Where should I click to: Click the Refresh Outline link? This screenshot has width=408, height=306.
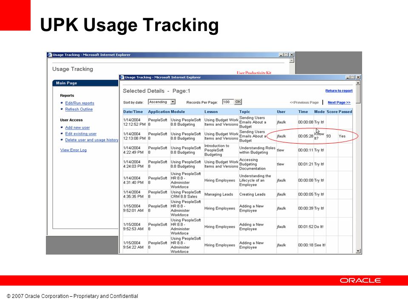click(x=79, y=109)
